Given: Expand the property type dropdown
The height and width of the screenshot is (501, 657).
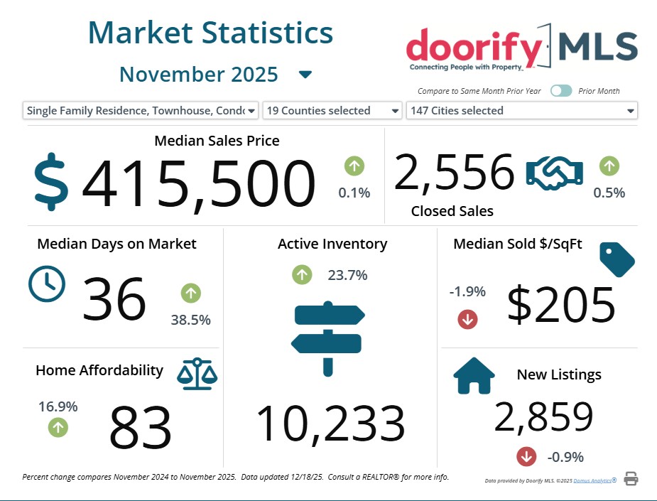Looking at the screenshot, I should pyautogui.click(x=251, y=111).
